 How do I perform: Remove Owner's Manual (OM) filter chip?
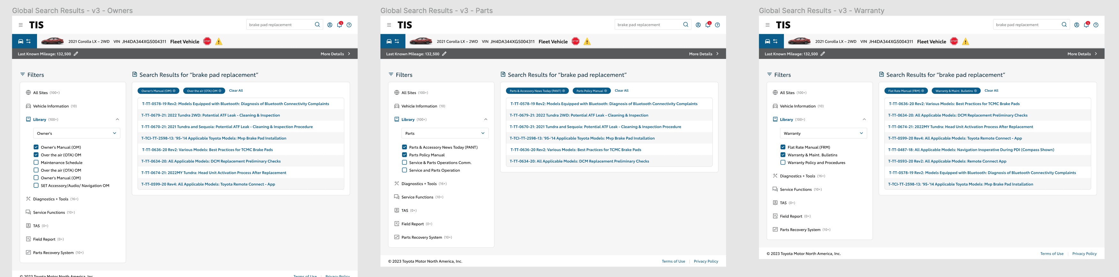[x=174, y=91]
